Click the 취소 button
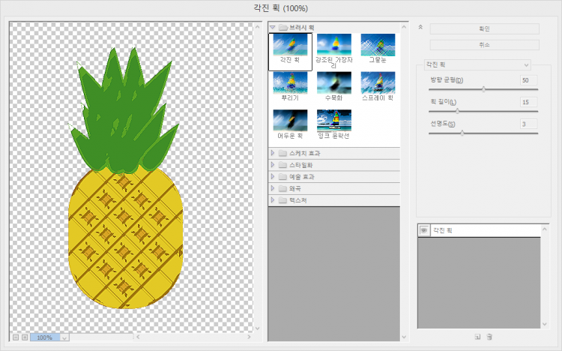The width and height of the screenshot is (562, 351). point(484,44)
